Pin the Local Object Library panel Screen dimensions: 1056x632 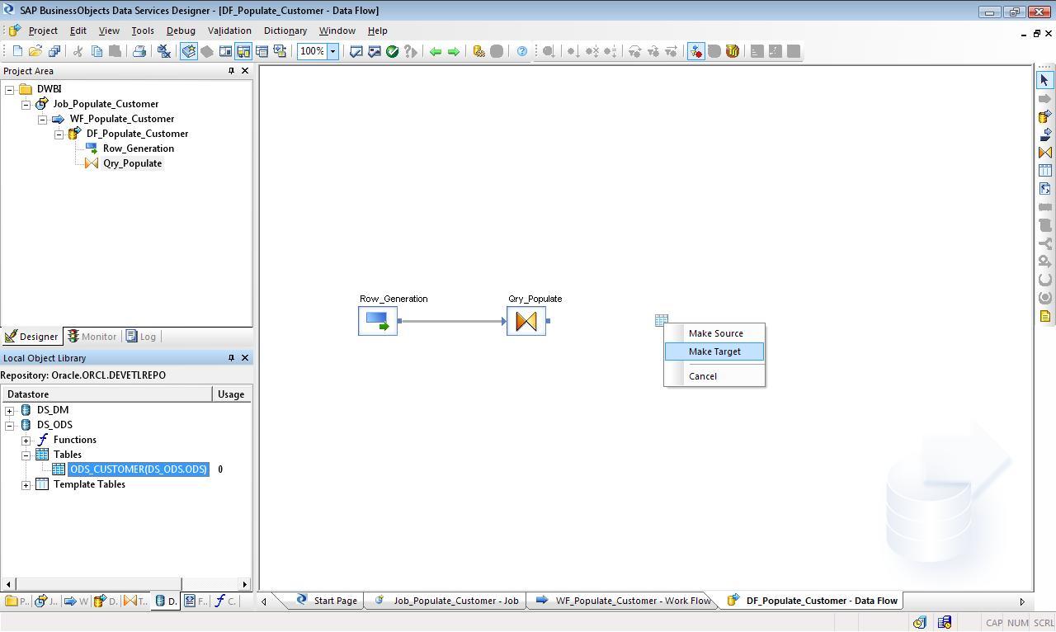[x=231, y=358]
